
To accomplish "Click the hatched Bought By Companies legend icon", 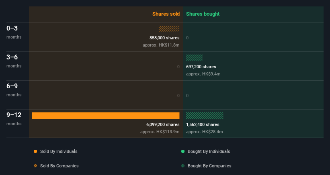I will (x=183, y=166).
